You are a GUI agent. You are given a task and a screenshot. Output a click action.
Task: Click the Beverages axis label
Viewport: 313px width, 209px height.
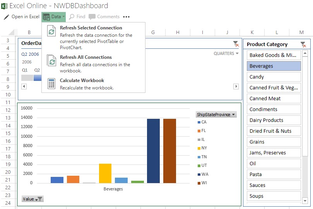(x=113, y=189)
